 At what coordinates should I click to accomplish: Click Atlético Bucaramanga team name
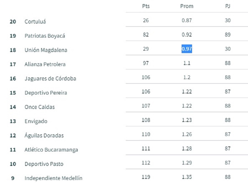pyautogui.click(x=51, y=150)
